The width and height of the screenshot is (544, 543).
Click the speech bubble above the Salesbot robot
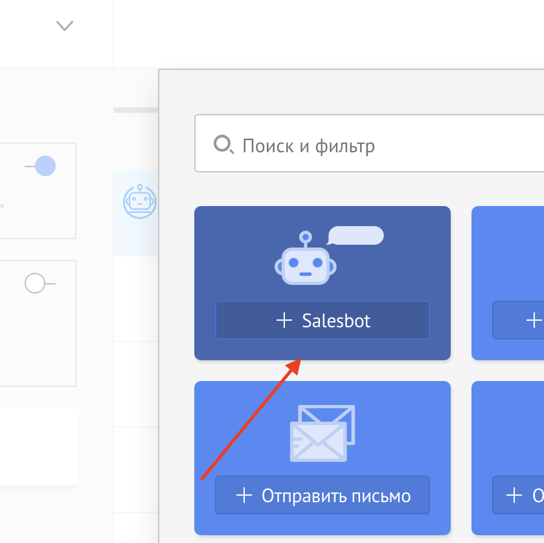point(356,235)
